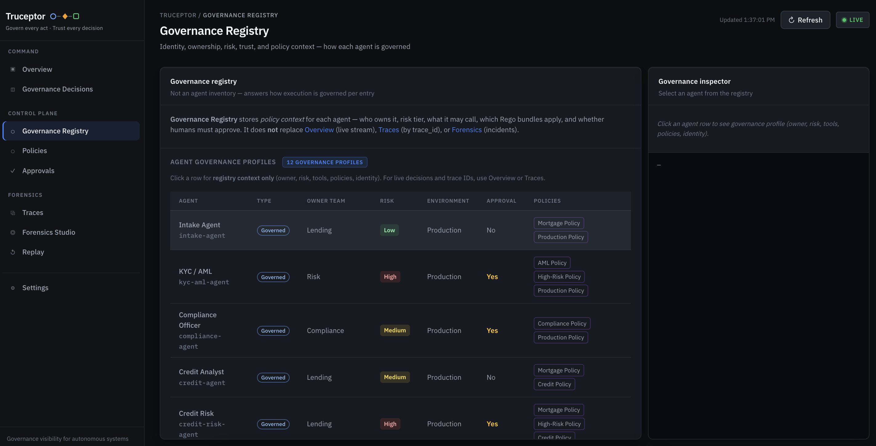Image resolution: width=876 pixels, height=446 pixels.
Task: Click the Compliance Policy tag
Action: point(562,323)
